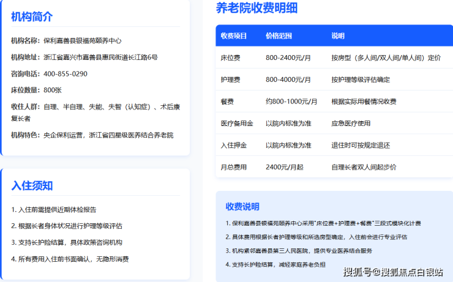This screenshot has height=282, width=453.
Task: Click the 机构特色 央企保利运营 line
Action: coord(92,135)
